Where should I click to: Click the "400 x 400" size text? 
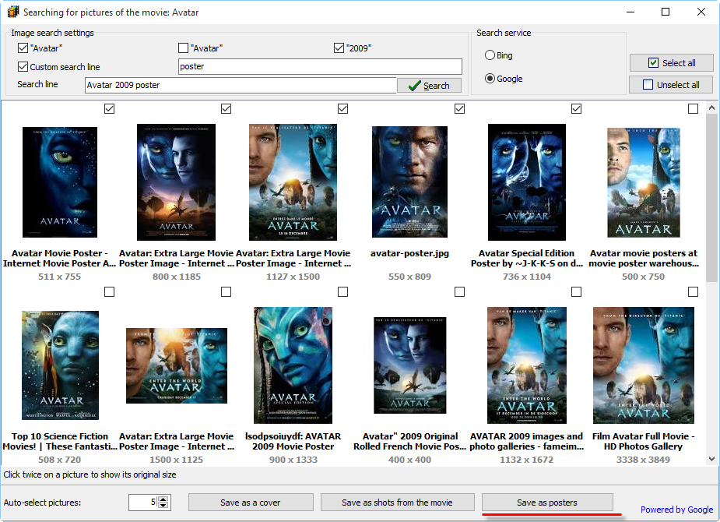[409, 460]
